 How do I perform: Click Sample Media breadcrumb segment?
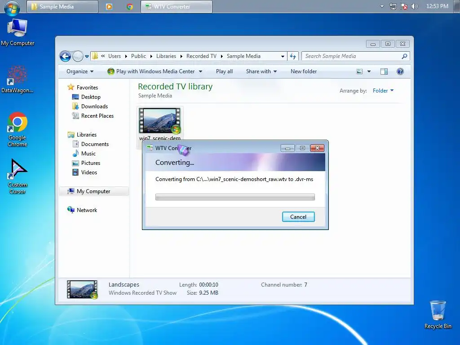click(243, 56)
